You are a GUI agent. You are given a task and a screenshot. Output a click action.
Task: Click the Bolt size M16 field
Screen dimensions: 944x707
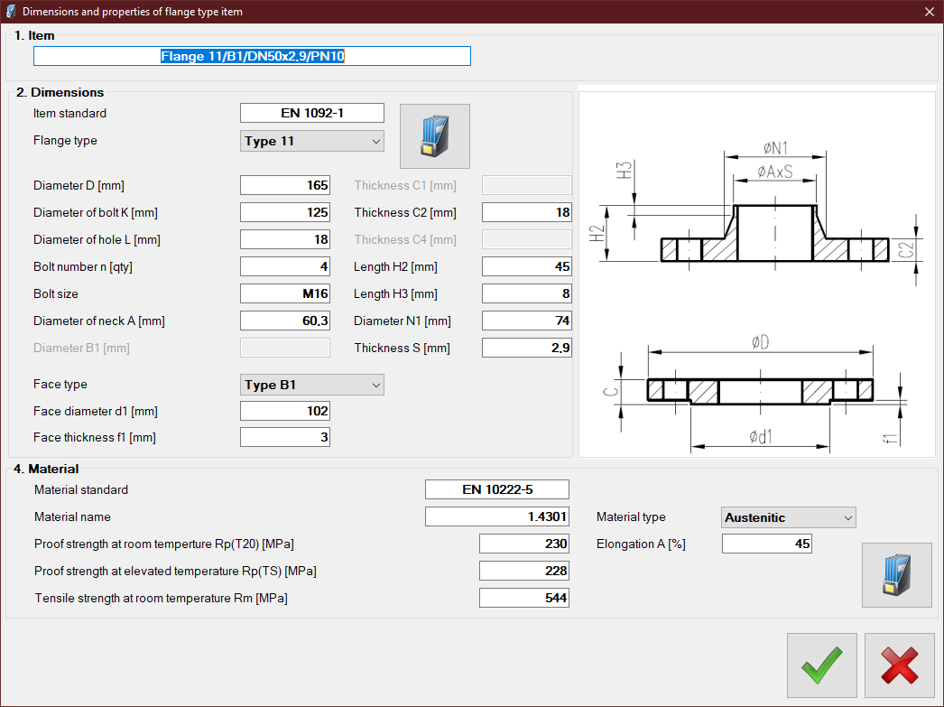click(x=285, y=293)
